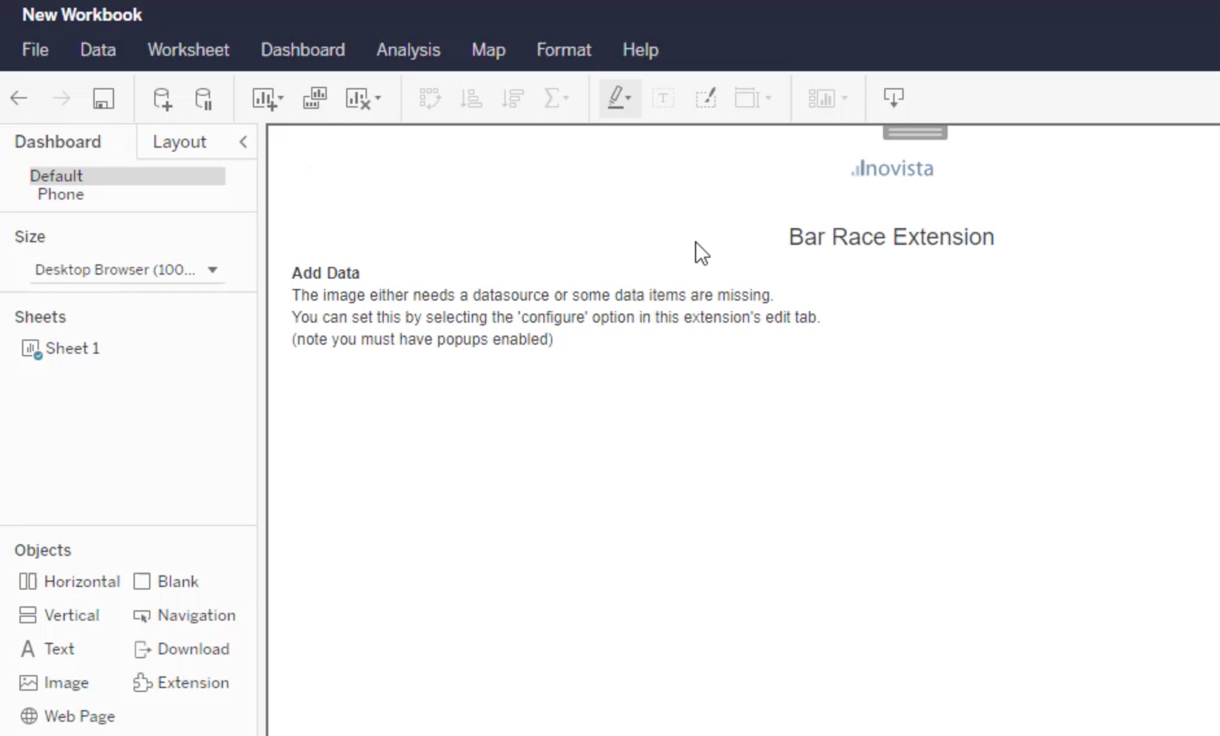Grab the extension's top drag handle
1220x736 pixels.
(915, 132)
